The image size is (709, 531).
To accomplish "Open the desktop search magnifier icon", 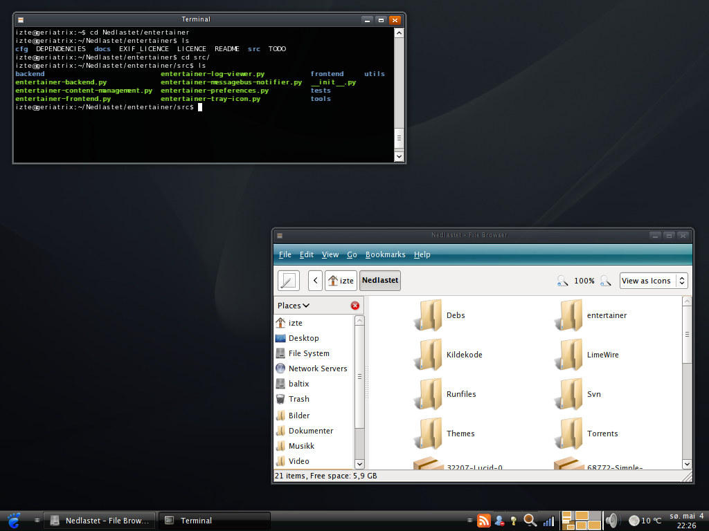I will pos(530,521).
